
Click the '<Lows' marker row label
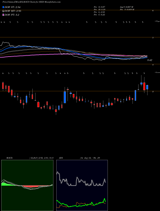[157, 72]
